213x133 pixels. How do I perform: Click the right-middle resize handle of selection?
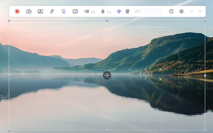tap(205, 75)
